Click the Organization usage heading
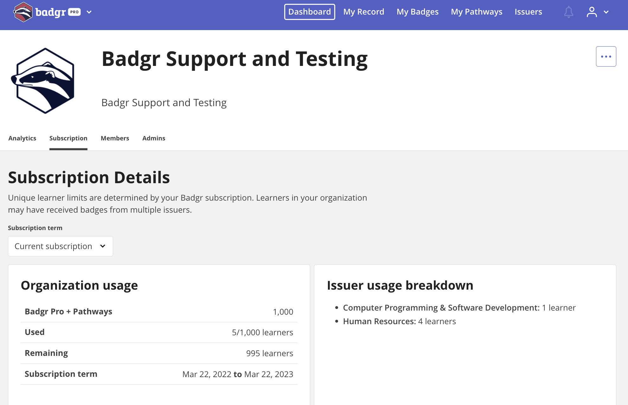Screen dimensions: 628x405 point(79,285)
